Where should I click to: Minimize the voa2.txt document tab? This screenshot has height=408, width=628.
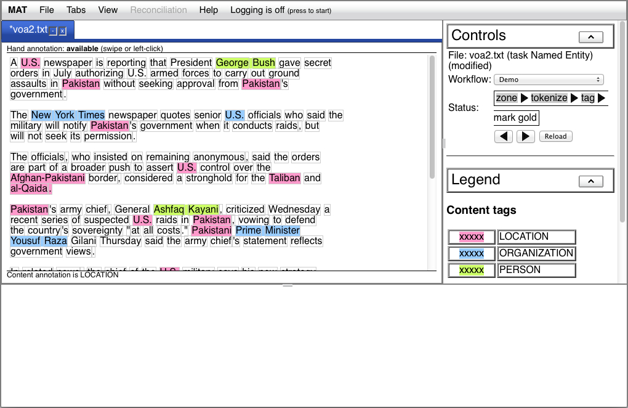coord(54,31)
